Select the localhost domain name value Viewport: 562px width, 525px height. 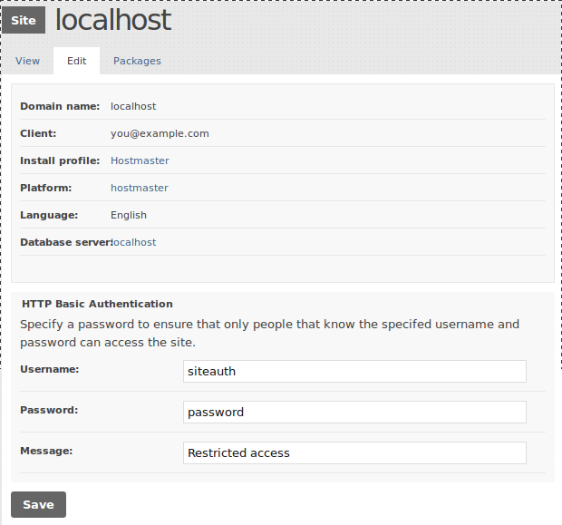133,106
